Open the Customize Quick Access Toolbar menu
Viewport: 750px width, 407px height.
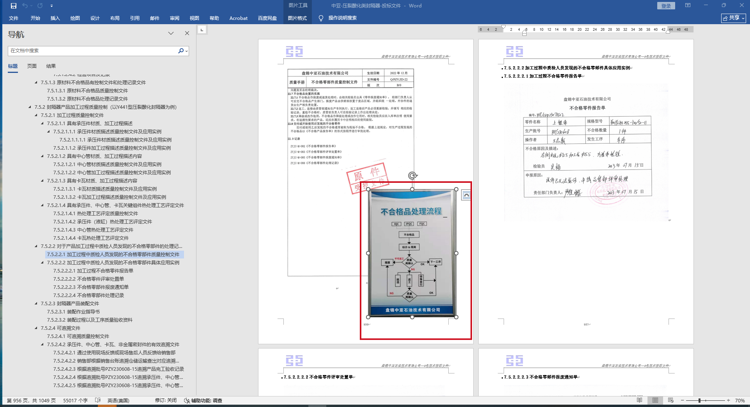[x=51, y=6]
